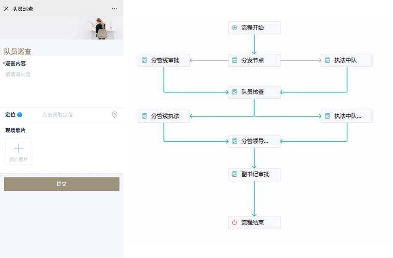This screenshot has width=393, height=258.
Task: Click the plus icon to add a 现场照片
Action: point(18,147)
